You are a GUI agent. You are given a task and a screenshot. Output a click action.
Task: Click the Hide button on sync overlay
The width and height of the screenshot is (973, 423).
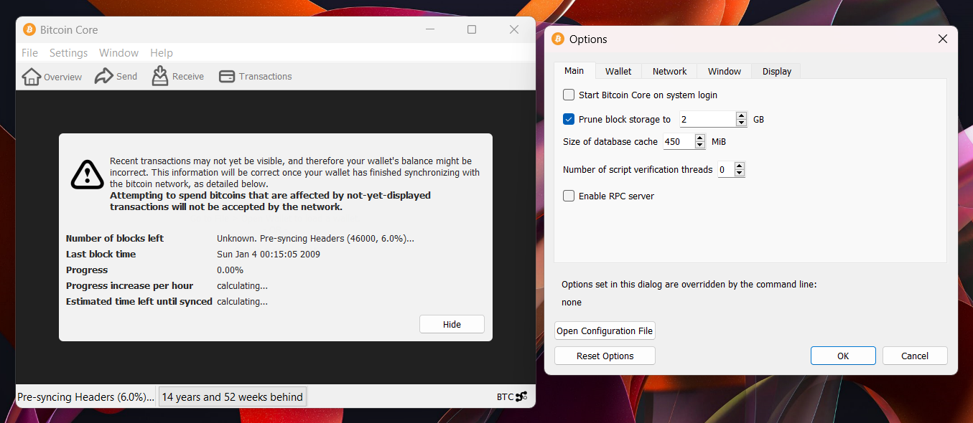point(452,324)
